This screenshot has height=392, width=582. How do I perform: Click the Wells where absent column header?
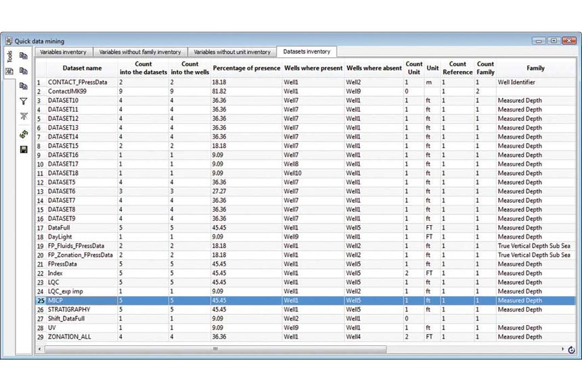click(374, 68)
